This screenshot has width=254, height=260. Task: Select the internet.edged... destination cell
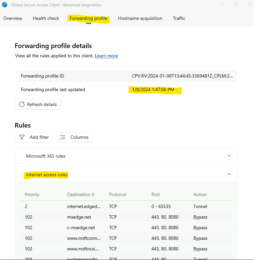pos(84,206)
